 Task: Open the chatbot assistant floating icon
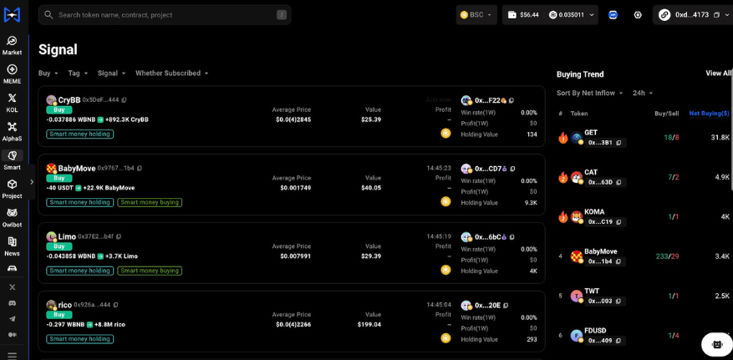(x=716, y=343)
